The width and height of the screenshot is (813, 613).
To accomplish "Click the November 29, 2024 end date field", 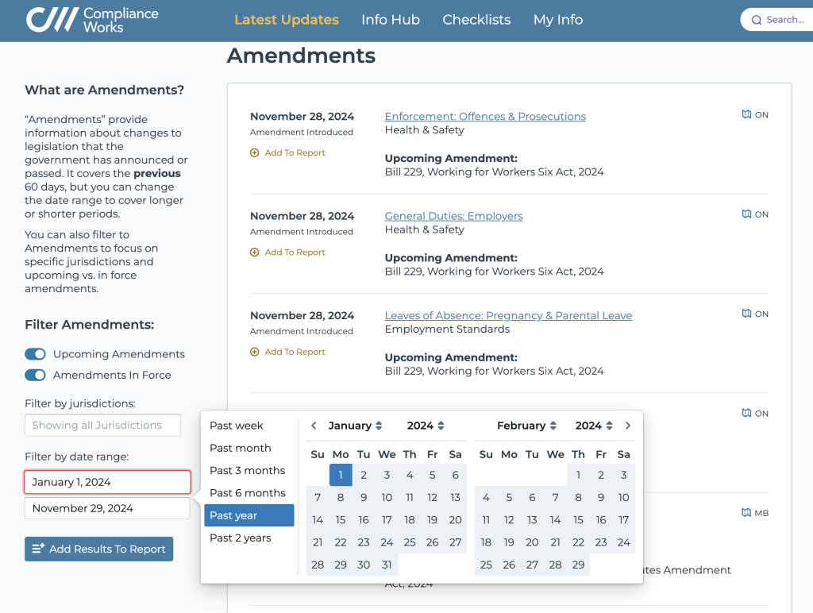I will [107, 508].
